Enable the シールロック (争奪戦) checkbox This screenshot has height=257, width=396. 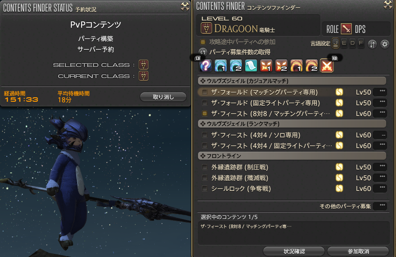205,189
